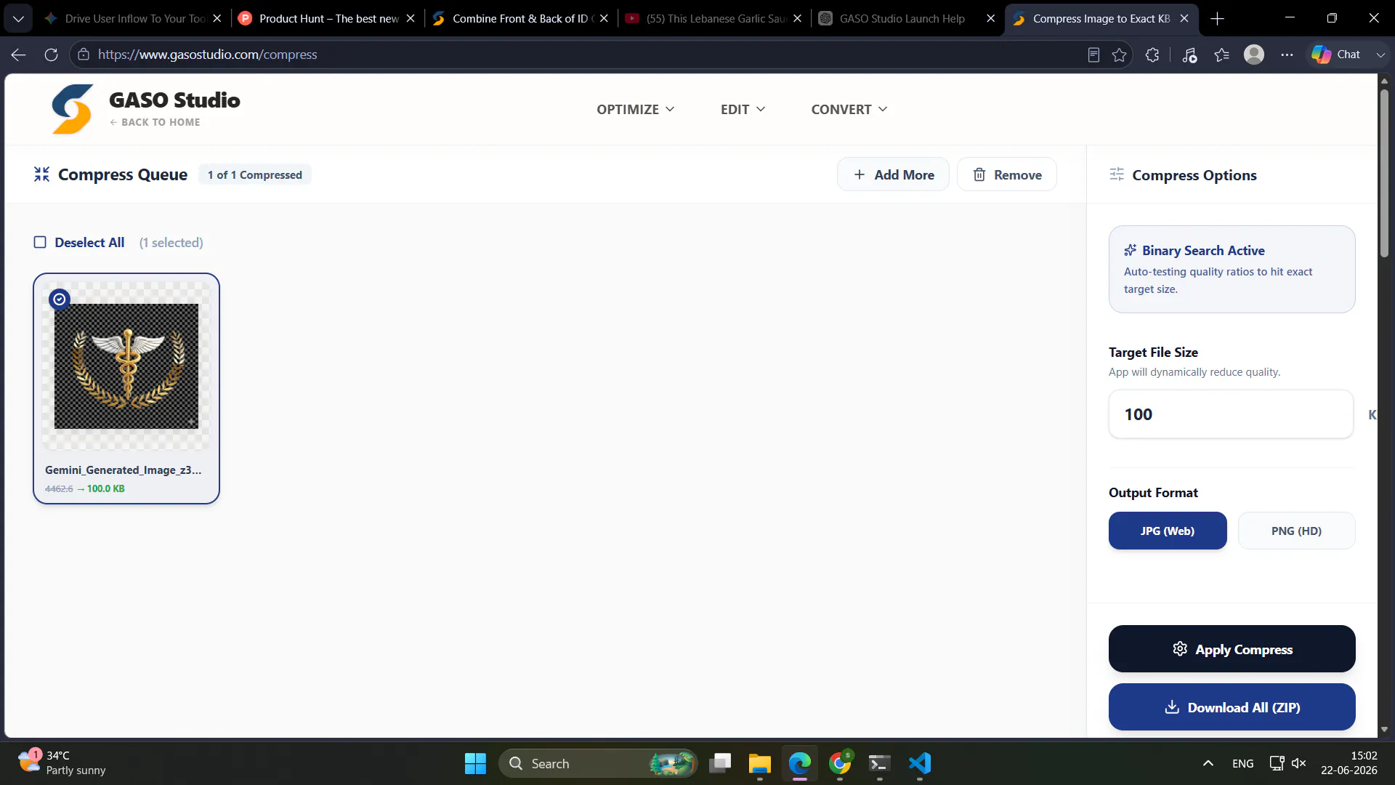Viewport: 1395px width, 785px height.
Task: Open the Favorites list icon
Action: tap(1222, 55)
